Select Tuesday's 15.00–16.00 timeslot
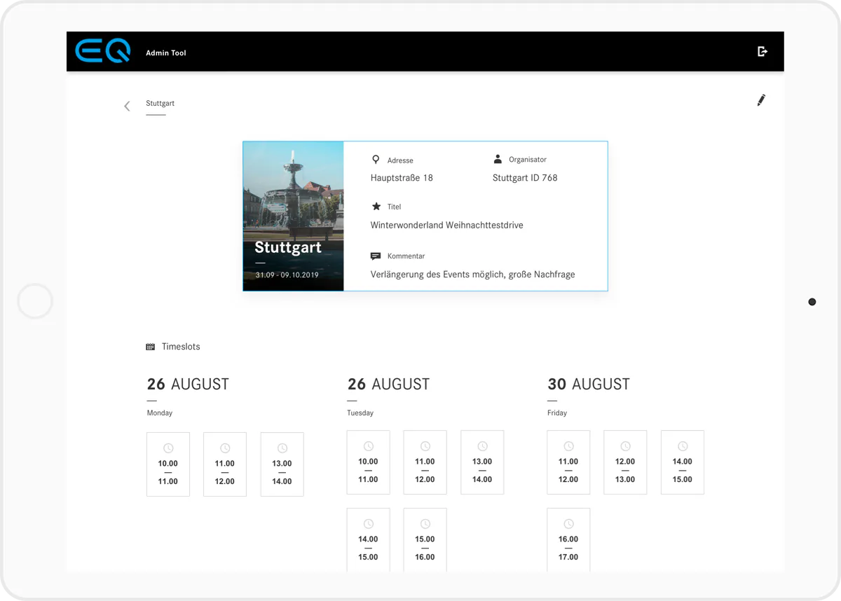This screenshot has height=601, width=841. [x=425, y=540]
